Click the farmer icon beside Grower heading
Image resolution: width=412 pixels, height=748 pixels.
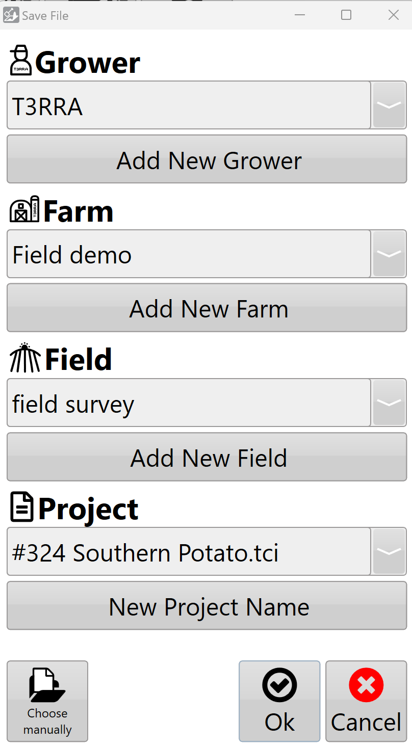tap(21, 60)
